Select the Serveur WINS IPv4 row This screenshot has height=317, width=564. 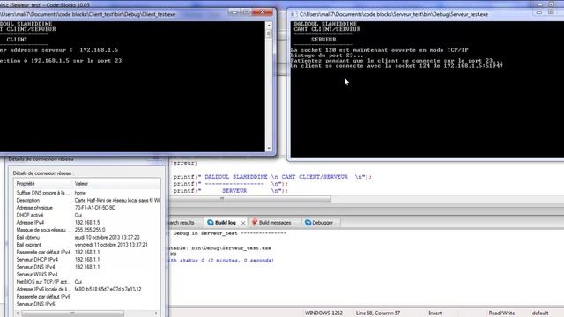[87, 274]
